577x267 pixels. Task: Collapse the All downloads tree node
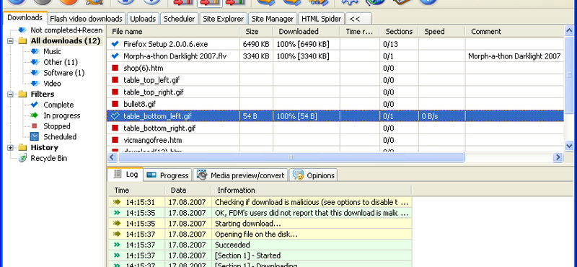coord(10,41)
